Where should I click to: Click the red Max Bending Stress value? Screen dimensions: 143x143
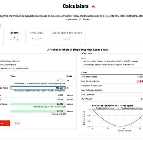pos(140,81)
